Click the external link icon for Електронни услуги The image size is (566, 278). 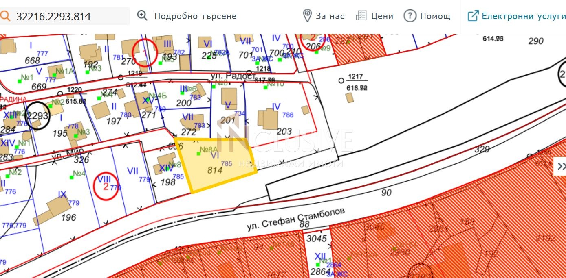coord(473,16)
